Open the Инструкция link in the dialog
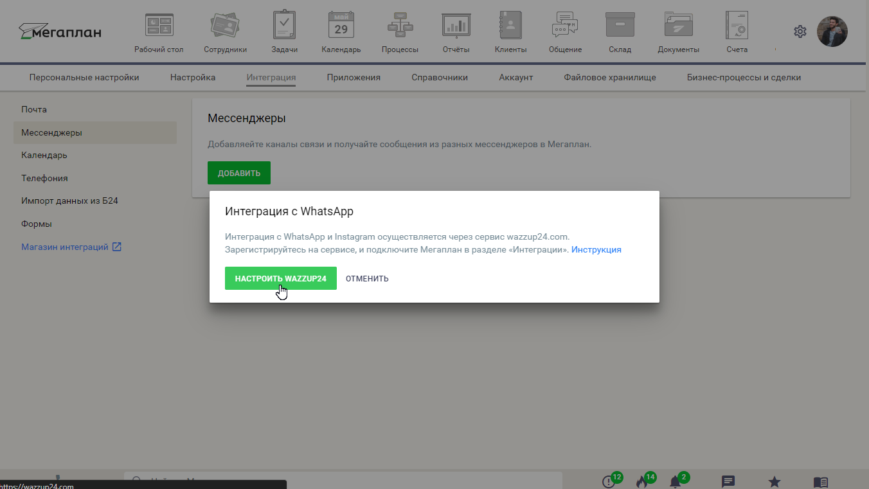The height and width of the screenshot is (489, 869). [x=596, y=249]
